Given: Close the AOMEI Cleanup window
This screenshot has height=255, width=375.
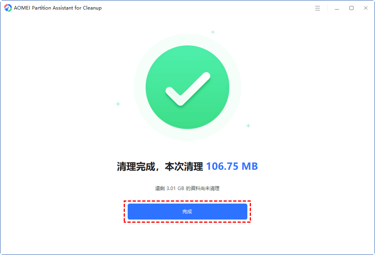Looking at the screenshot, I should coord(366,8).
